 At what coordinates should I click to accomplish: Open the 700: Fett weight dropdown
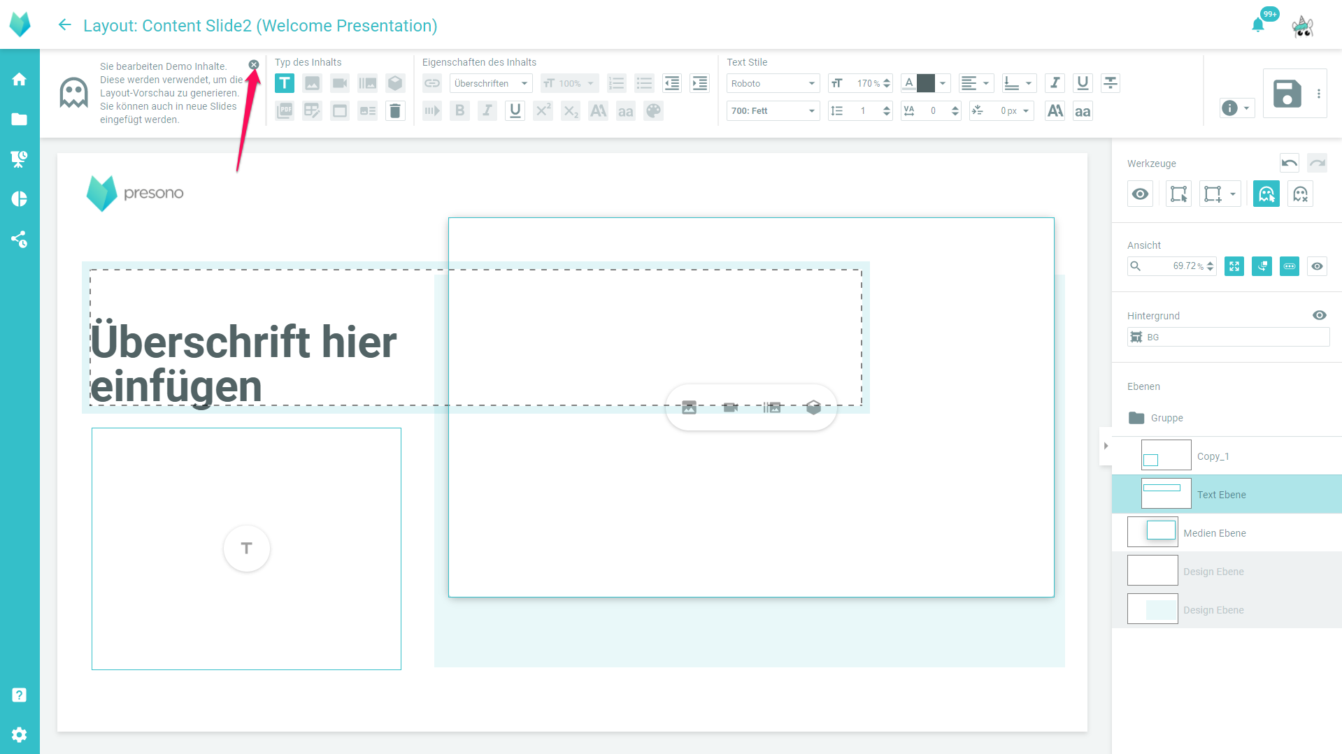pyautogui.click(x=773, y=111)
